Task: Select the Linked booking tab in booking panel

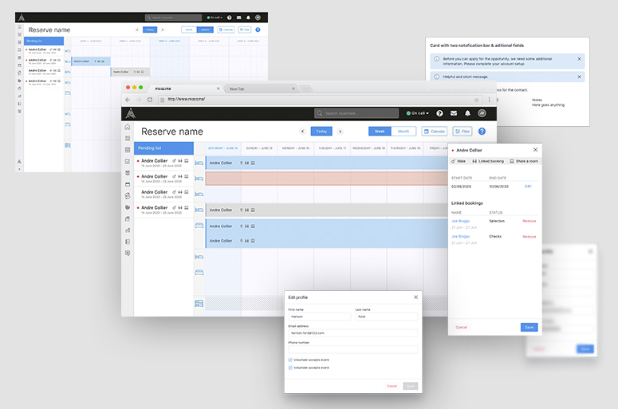Action: pyautogui.click(x=488, y=161)
